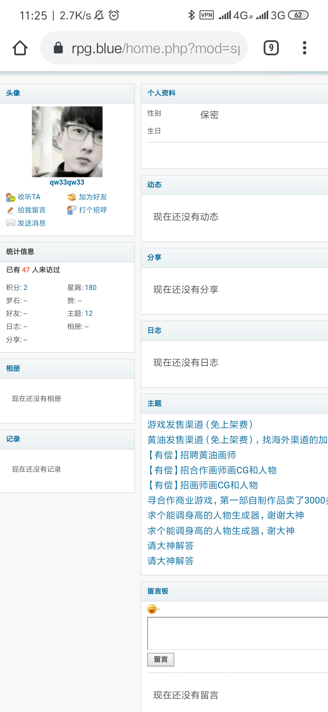Screen dimensions: 328x712
Task: Click the 头像 section header
Action: coord(13,93)
